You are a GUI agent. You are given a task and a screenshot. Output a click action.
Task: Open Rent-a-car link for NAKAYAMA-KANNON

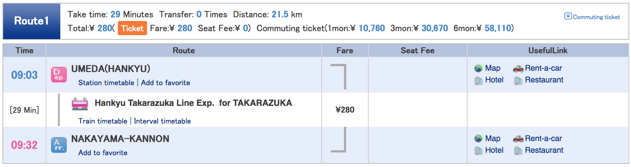pyautogui.click(x=543, y=139)
